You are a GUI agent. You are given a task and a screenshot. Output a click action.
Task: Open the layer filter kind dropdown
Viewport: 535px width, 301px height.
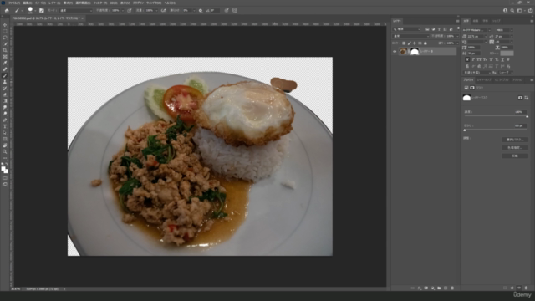pyautogui.click(x=407, y=29)
